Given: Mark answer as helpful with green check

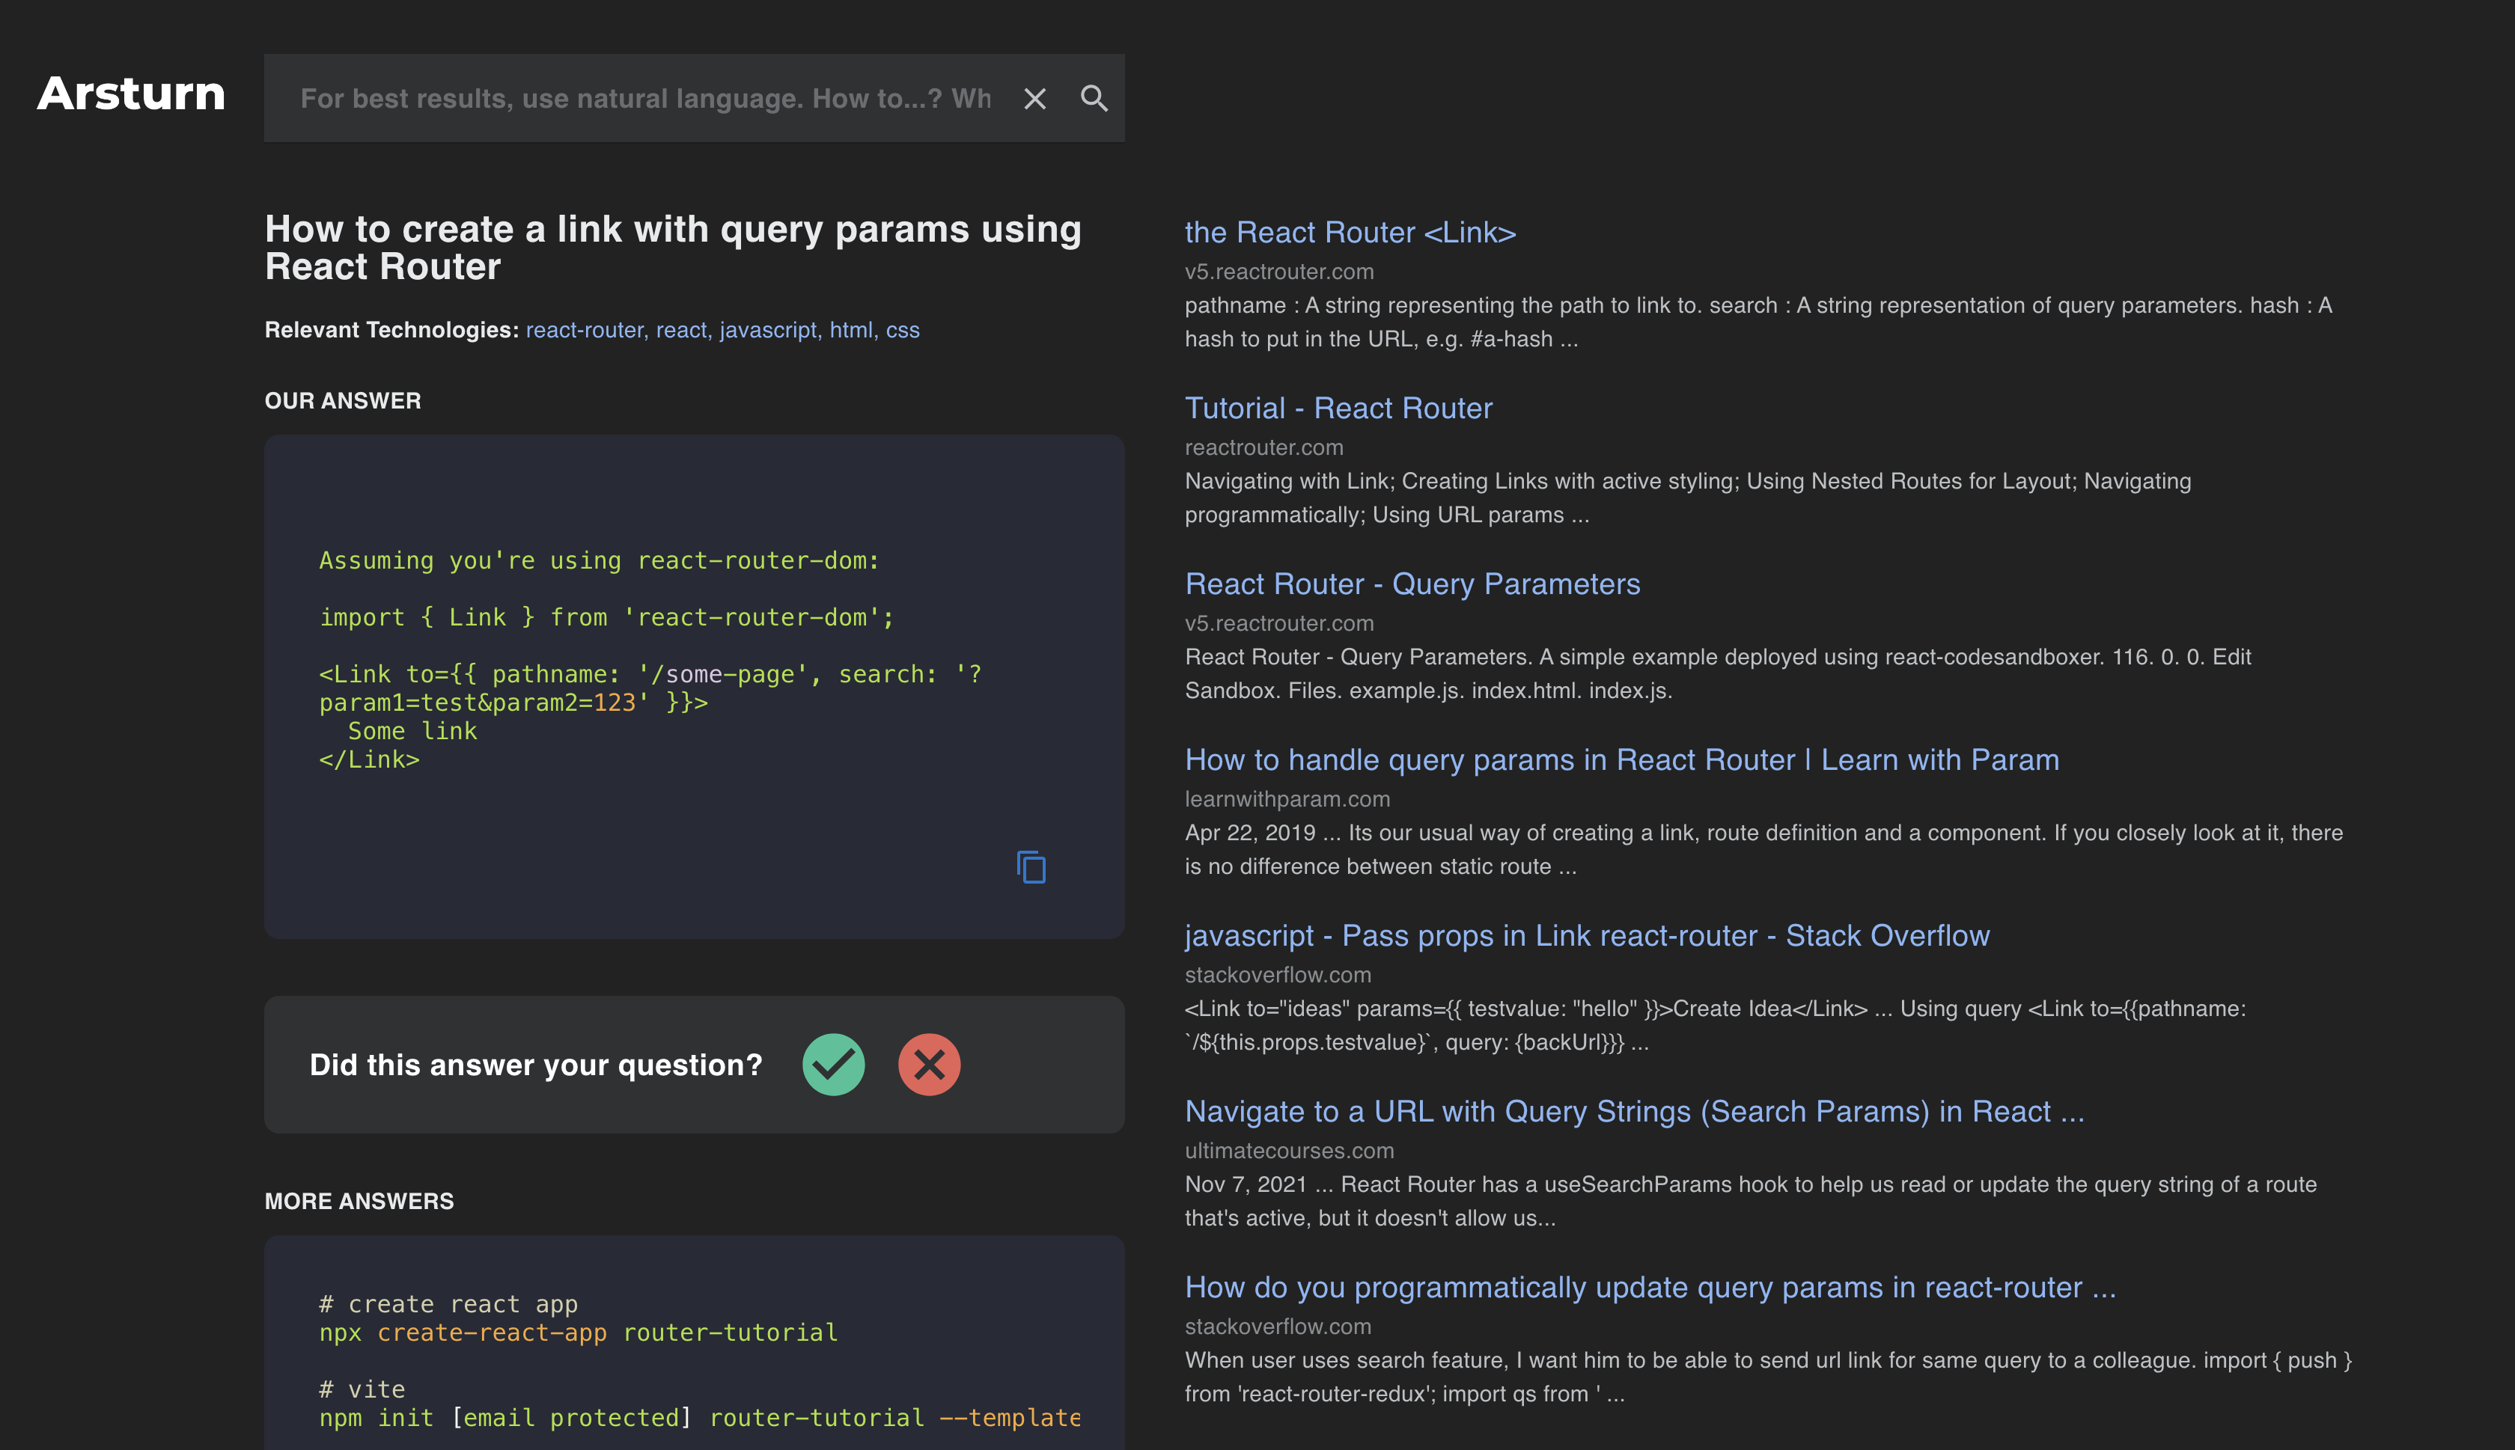Looking at the screenshot, I should coord(832,1065).
